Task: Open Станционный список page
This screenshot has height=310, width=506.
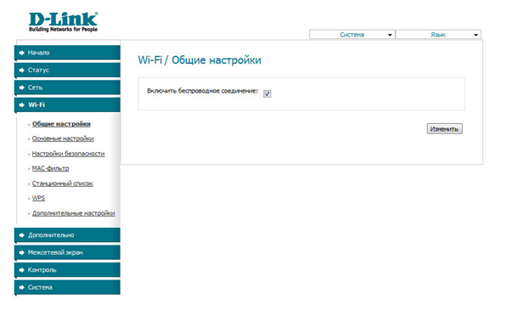Action: coord(63,183)
